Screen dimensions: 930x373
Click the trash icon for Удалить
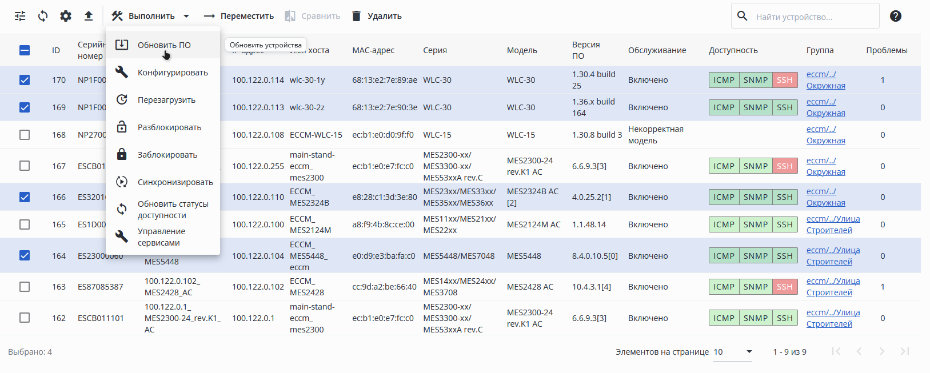[357, 16]
